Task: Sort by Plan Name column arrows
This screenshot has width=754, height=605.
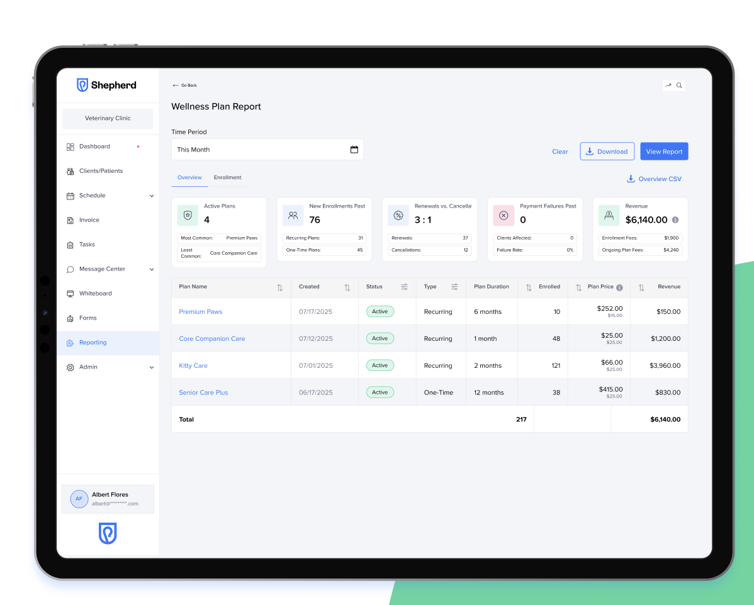Action: point(280,287)
